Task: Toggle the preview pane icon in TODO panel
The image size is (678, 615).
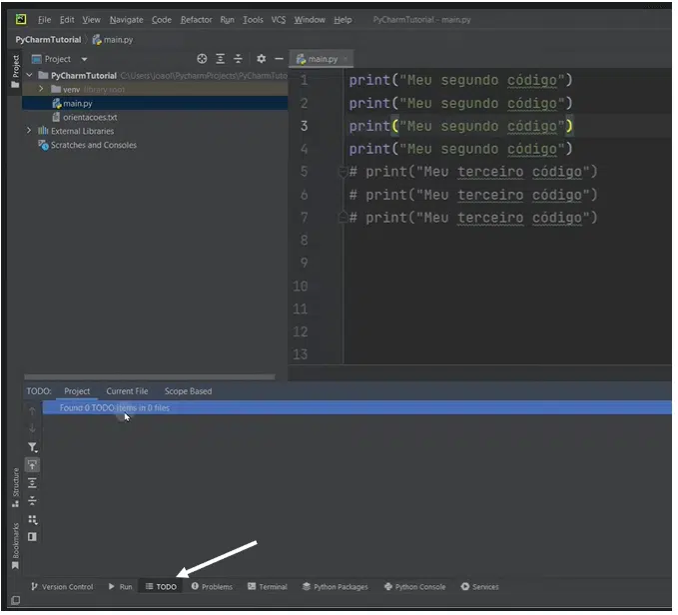Action: click(32, 537)
